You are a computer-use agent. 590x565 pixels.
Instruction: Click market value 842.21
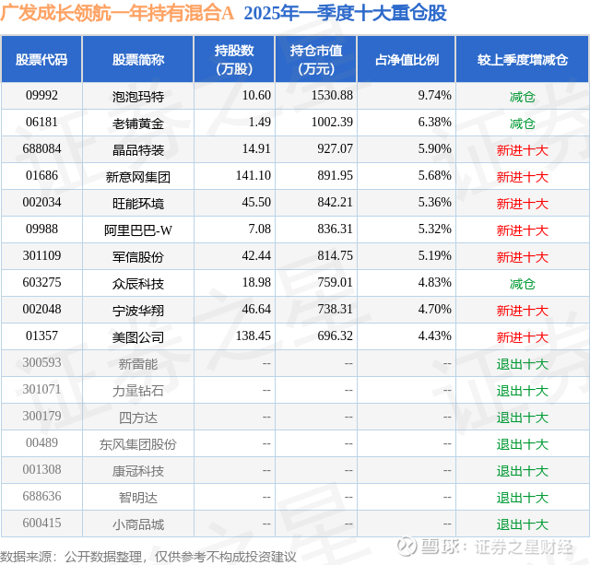tap(335, 203)
